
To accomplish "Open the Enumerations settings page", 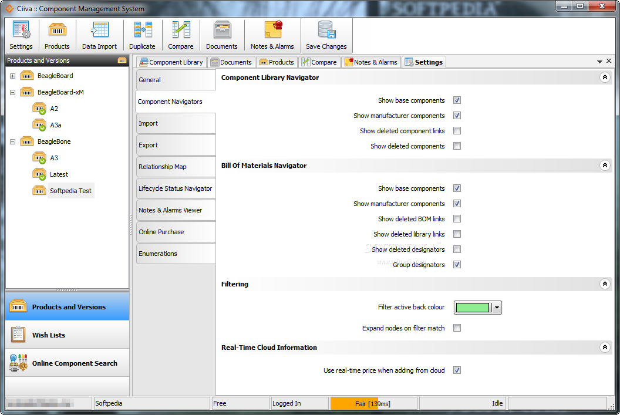I will pyautogui.click(x=176, y=254).
